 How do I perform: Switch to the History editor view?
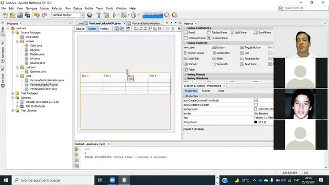point(104,29)
